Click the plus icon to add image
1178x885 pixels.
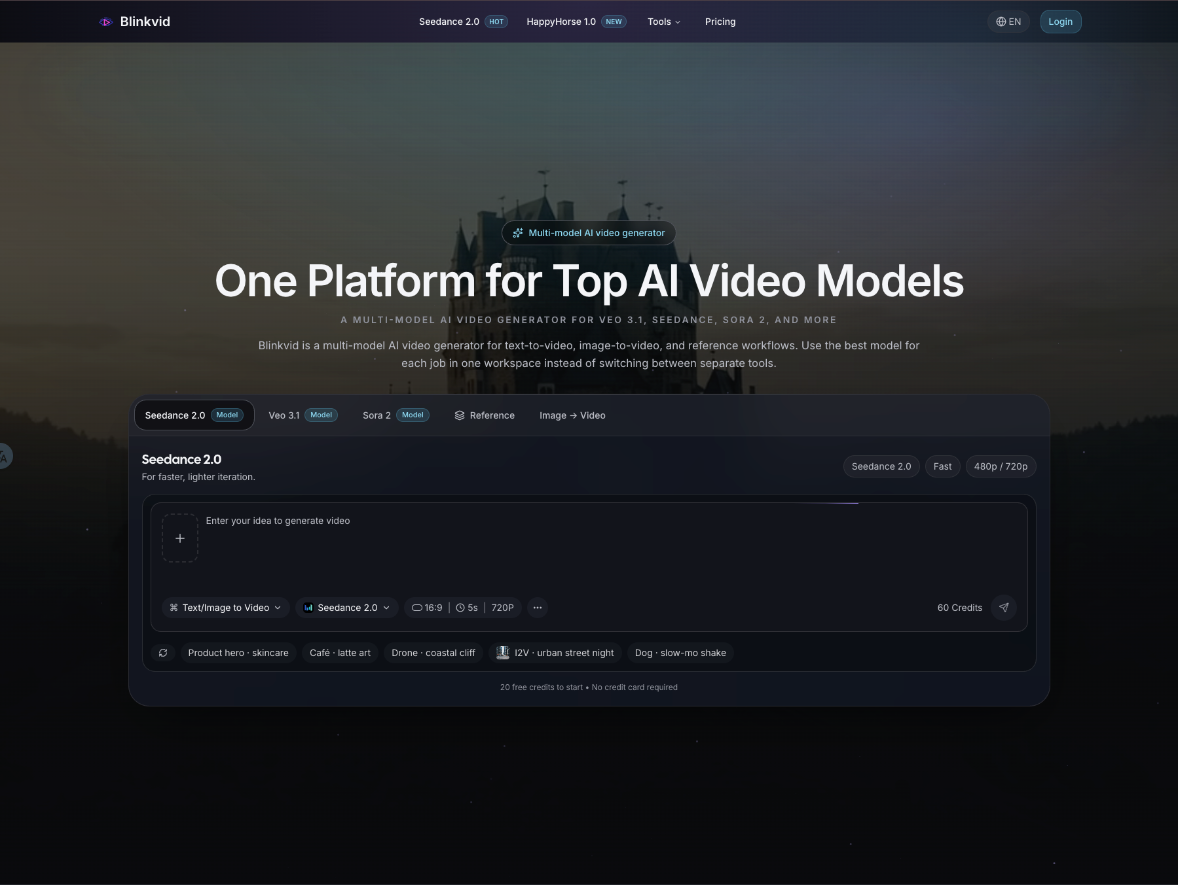pyautogui.click(x=180, y=538)
